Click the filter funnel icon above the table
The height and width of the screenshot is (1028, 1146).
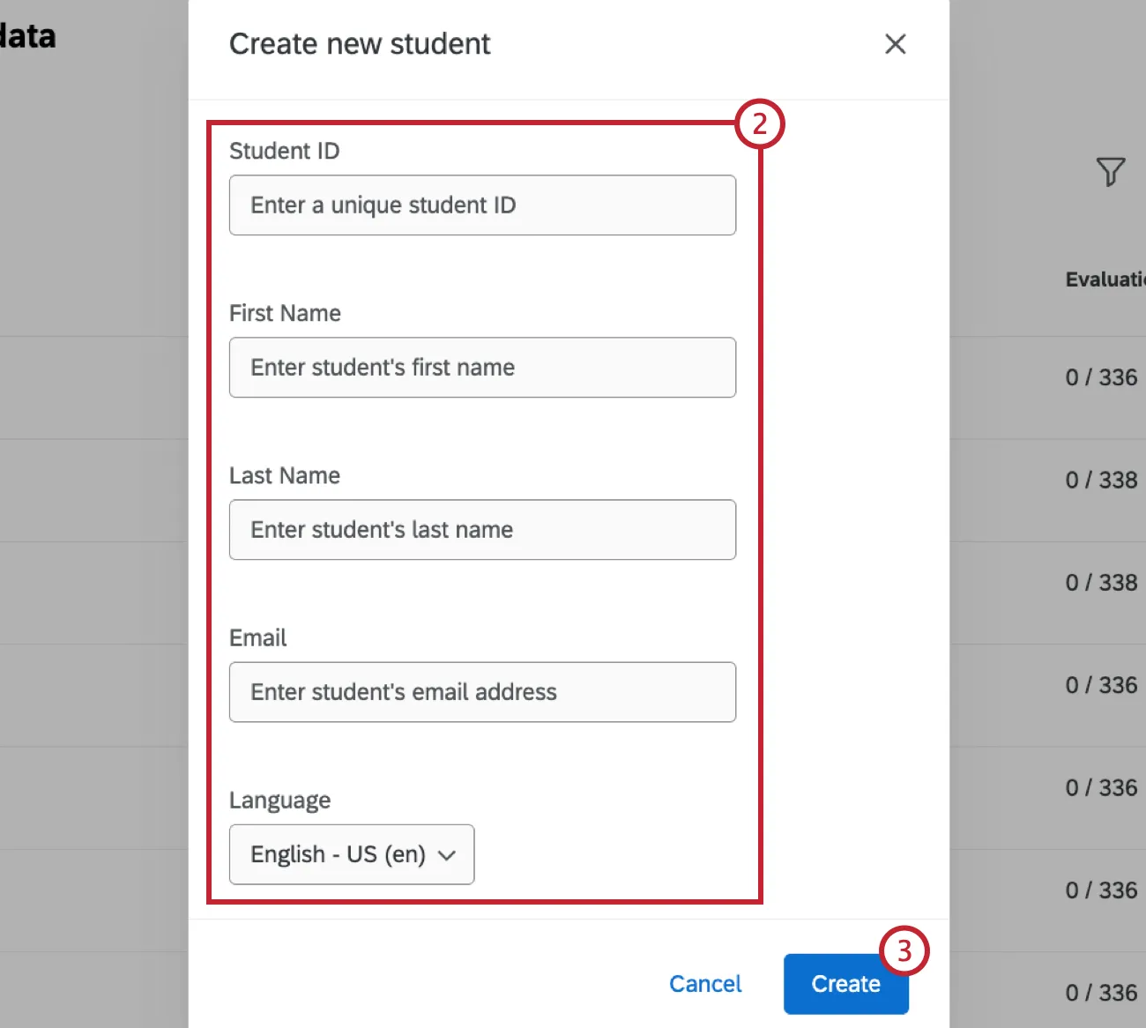point(1110,173)
